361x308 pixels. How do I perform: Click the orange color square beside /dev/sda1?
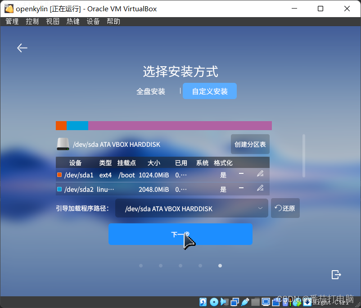pyautogui.click(x=60, y=175)
